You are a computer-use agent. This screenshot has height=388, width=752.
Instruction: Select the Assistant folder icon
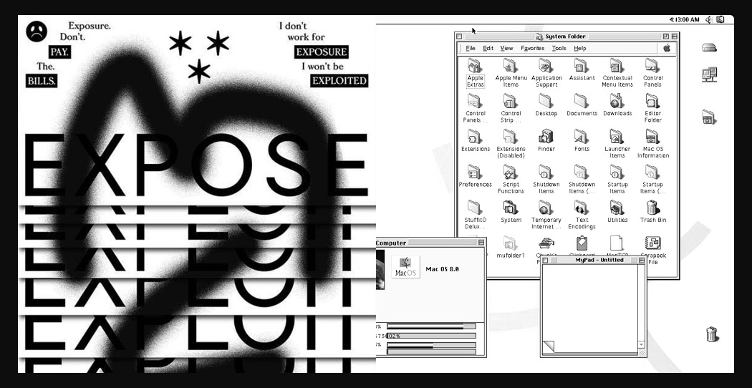click(x=581, y=65)
